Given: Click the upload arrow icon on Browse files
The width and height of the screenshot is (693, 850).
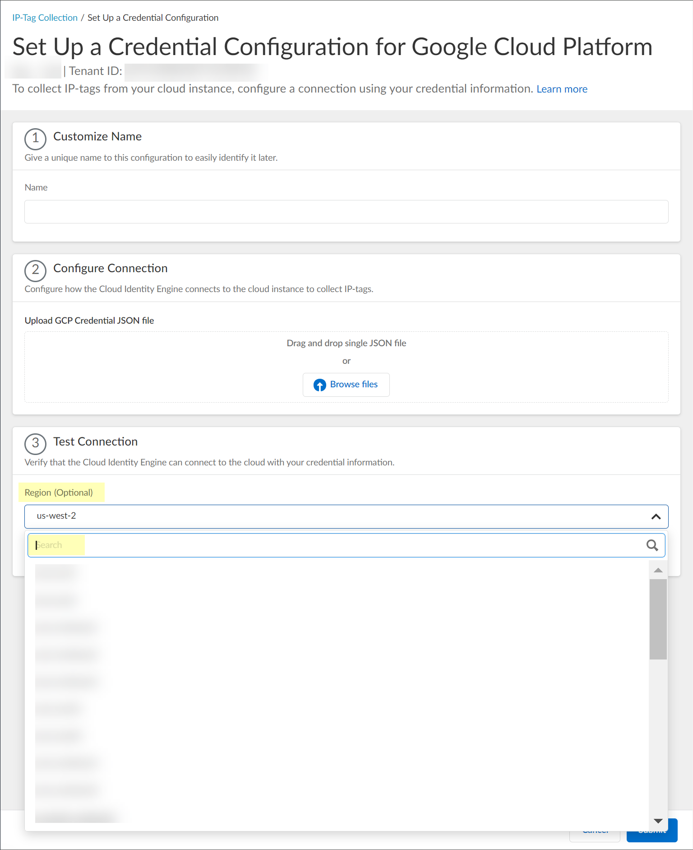Looking at the screenshot, I should 320,385.
